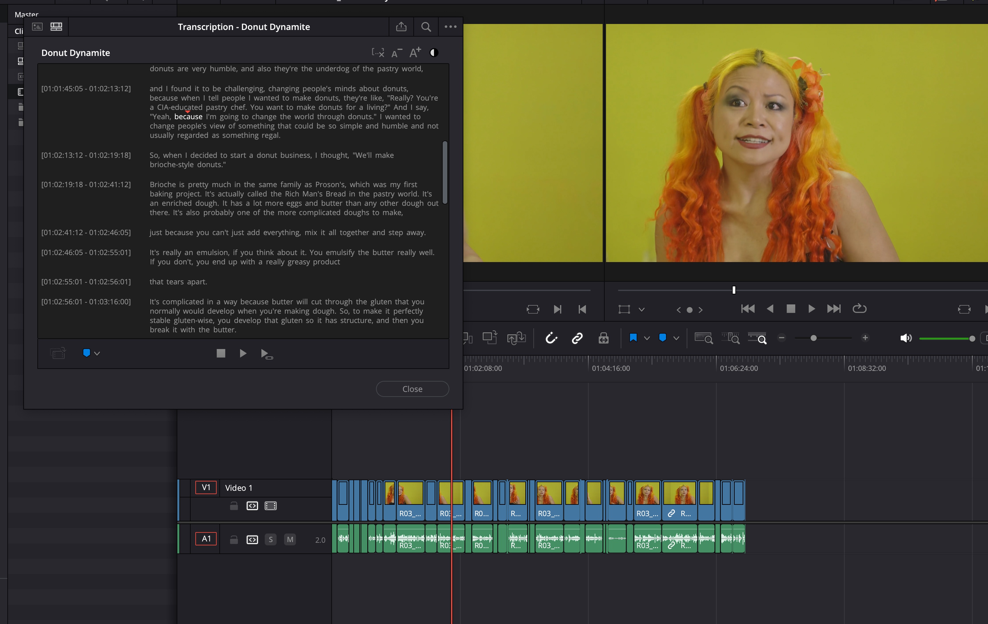Click the go to beginning transport icon
The height and width of the screenshot is (624, 988).
click(746, 308)
